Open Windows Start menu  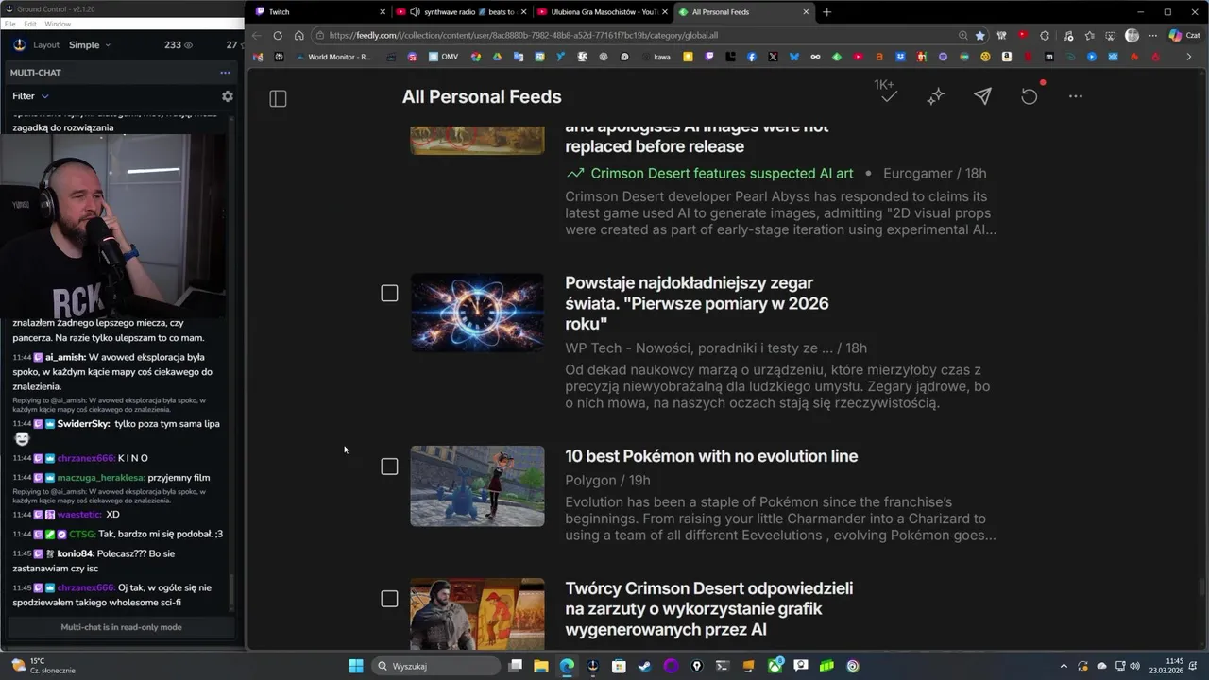click(x=356, y=666)
